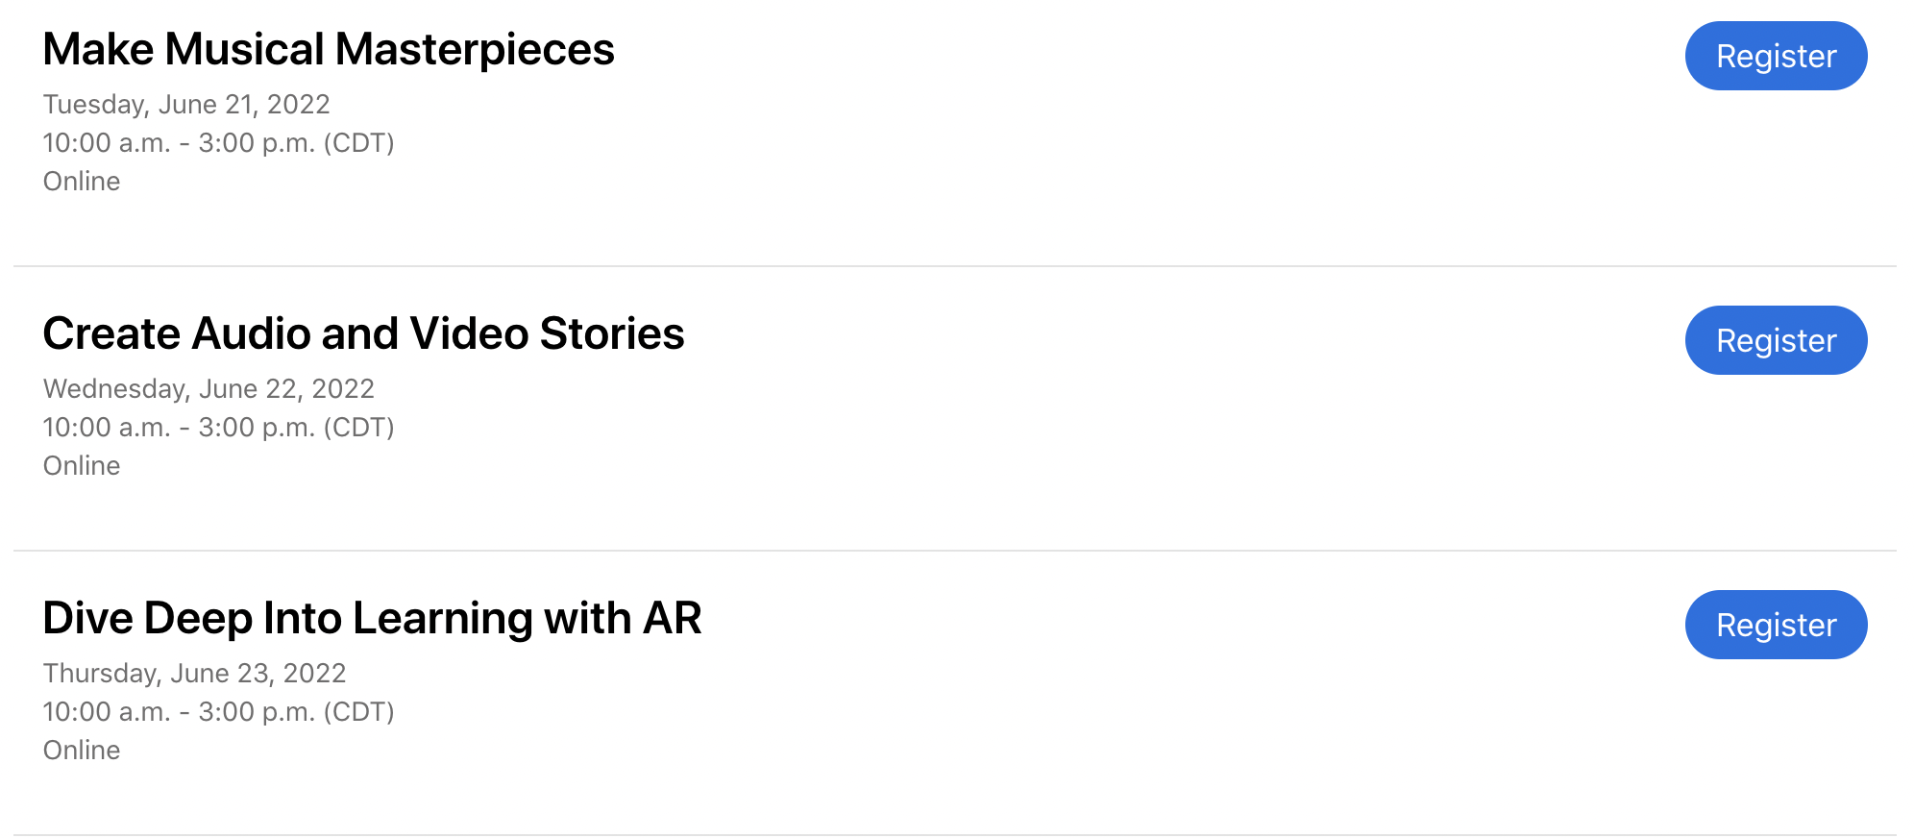This screenshot has width=1914, height=838.
Task: Click Online location under Audio and Video Stories
Action: (x=82, y=465)
